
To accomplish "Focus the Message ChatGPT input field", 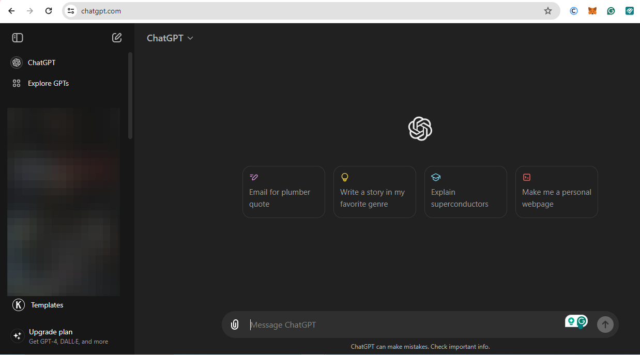I will (x=403, y=325).
